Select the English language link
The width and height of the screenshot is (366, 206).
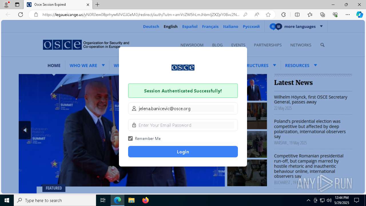pyautogui.click(x=170, y=26)
